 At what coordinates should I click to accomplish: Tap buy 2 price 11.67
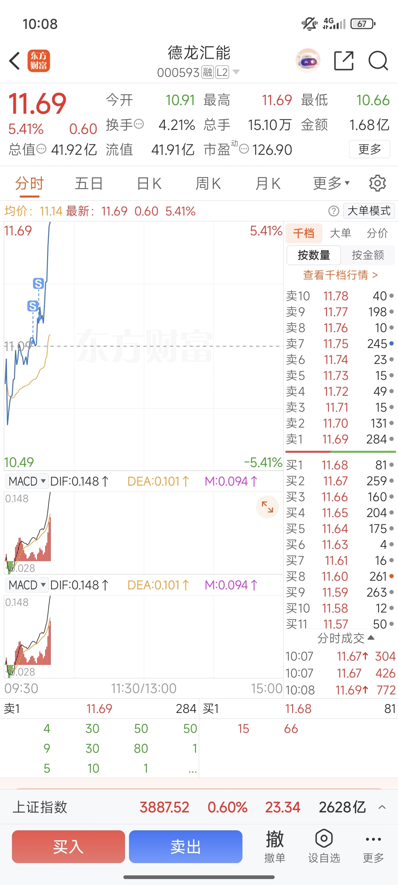335,481
